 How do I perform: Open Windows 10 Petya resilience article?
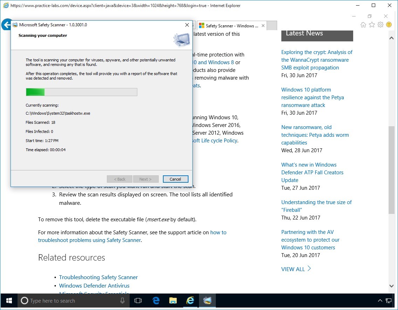click(313, 97)
